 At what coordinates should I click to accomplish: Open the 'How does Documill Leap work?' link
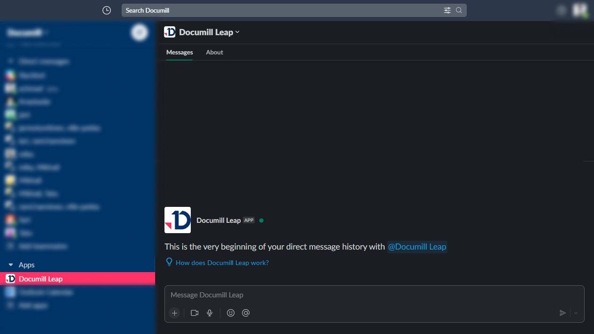pos(221,262)
